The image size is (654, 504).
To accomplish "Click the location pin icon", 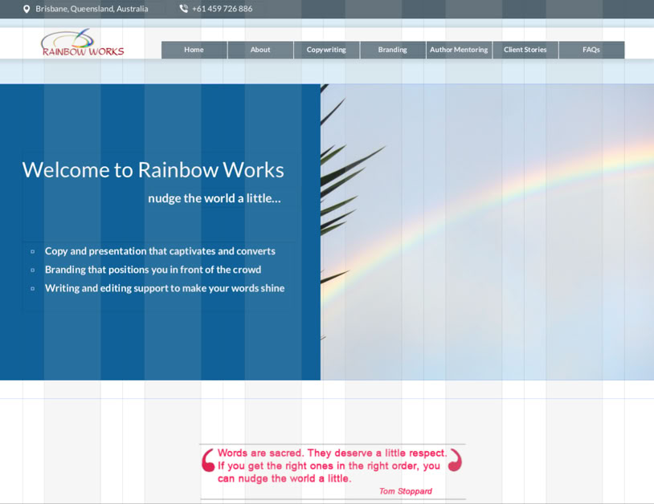I will pyautogui.click(x=27, y=9).
